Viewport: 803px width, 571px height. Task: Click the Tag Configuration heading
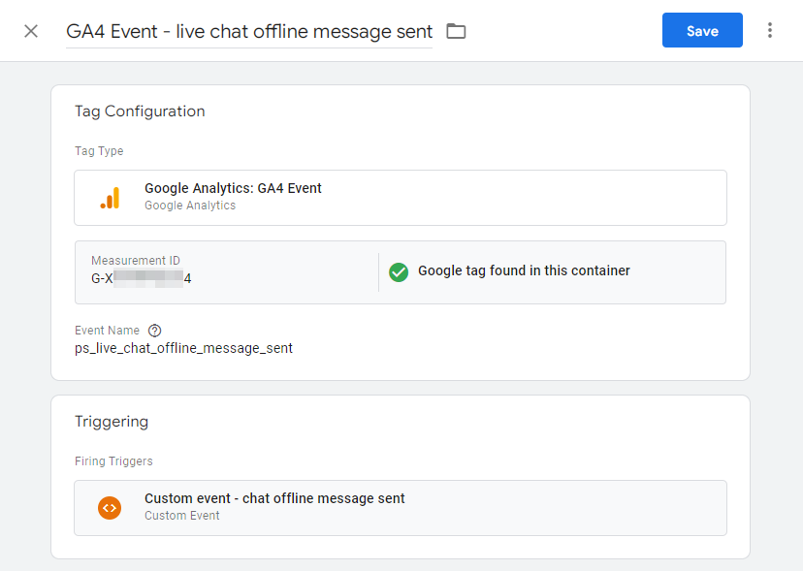tap(140, 111)
